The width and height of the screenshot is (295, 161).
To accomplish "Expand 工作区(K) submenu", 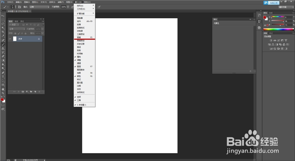I will (84, 9).
